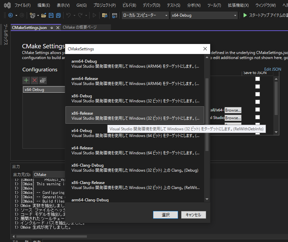Expand the back navigation history dropdown arrow
The height and width of the screenshot is (242, 288).
(x=16, y=16)
